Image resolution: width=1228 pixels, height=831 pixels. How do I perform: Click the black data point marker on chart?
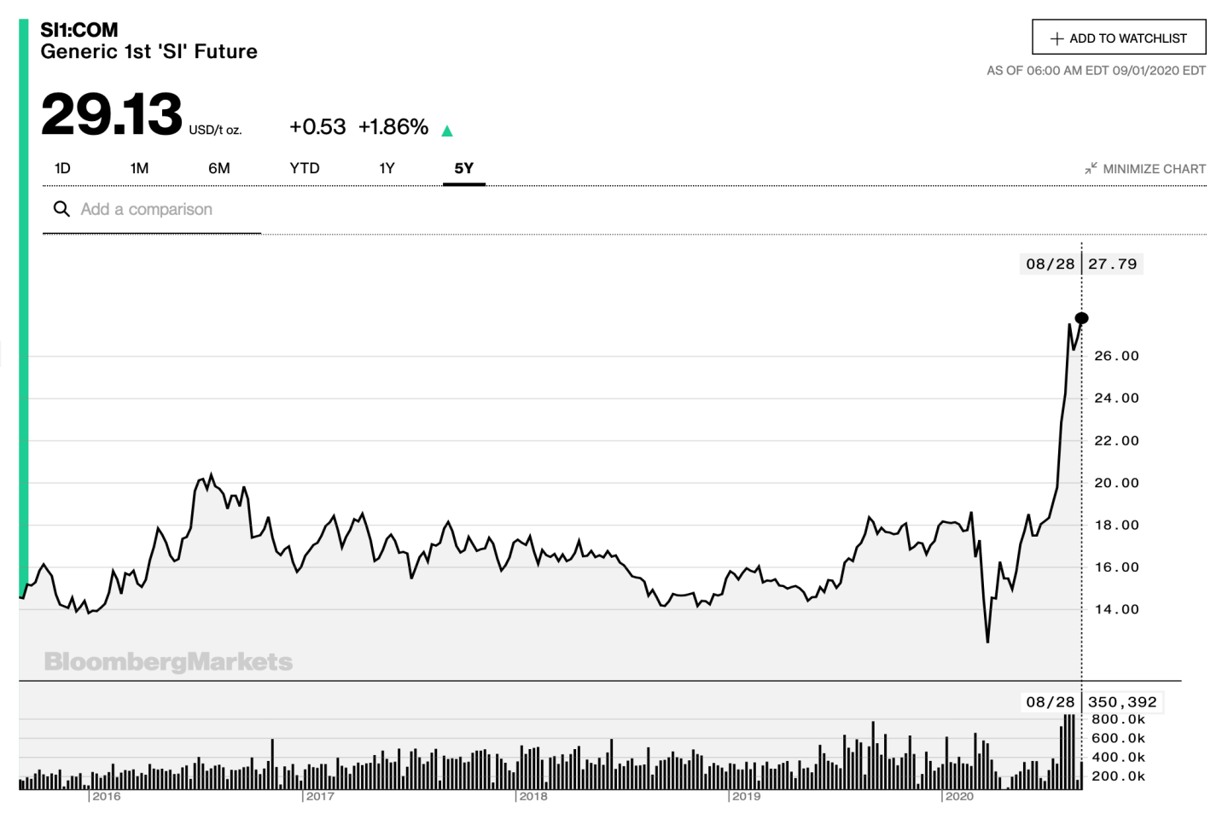point(1082,318)
